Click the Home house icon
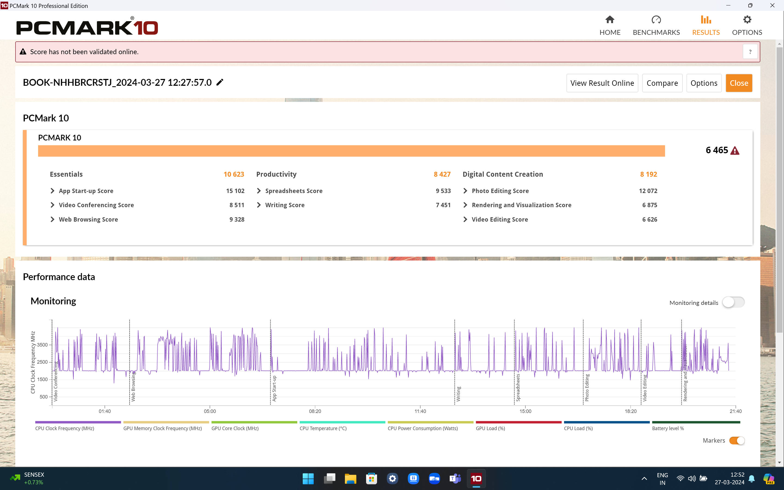This screenshot has width=784, height=490. [x=610, y=20]
